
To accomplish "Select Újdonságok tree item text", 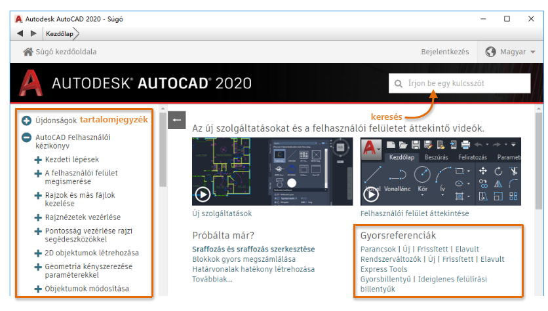I will tap(56, 120).
